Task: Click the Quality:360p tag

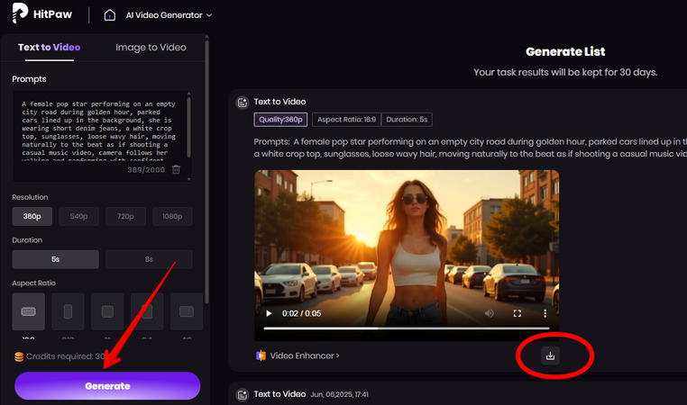Action: click(x=280, y=120)
